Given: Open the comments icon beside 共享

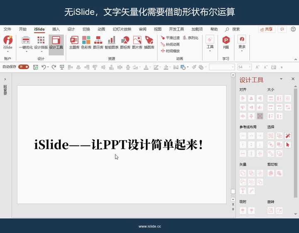Looking at the screenshot, I should point(282,29).
